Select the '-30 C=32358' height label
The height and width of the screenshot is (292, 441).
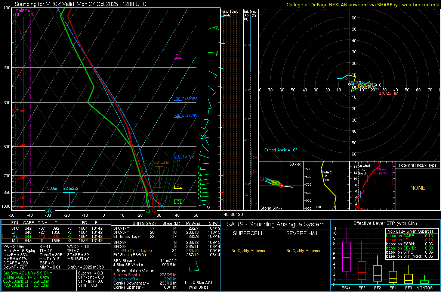(x=186, y=99)
